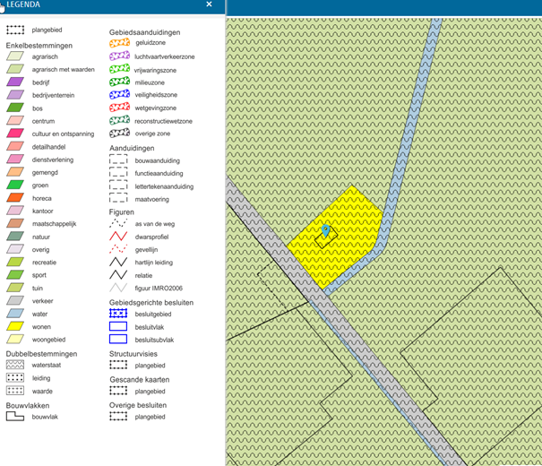Click the besluitgebied blue icon
The height and width of the screenshot is (466, 542).
(x=118, y=313)
